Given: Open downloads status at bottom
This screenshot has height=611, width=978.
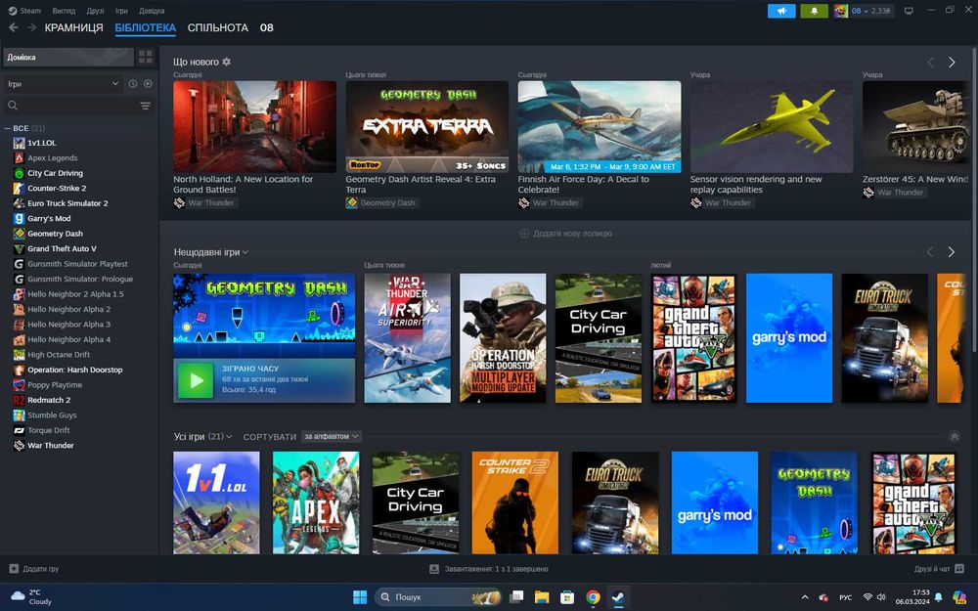Looking at the screenshot, I should (x=489, y=569).
